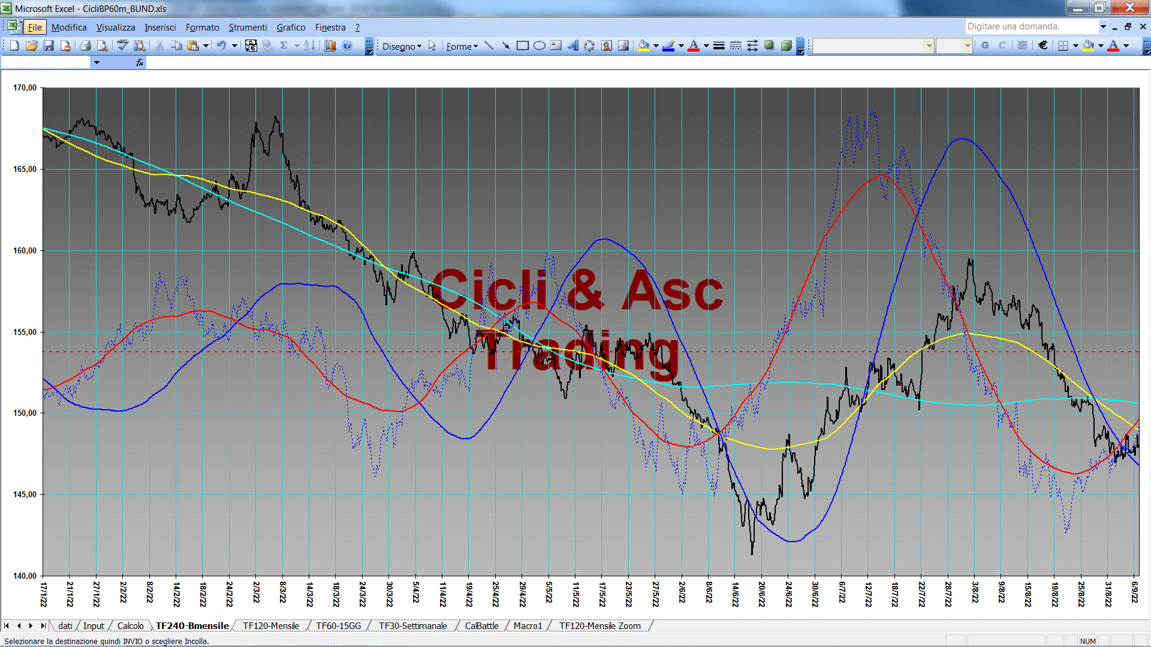
Task: Open the Modifica menu
Action: (69, 27)
